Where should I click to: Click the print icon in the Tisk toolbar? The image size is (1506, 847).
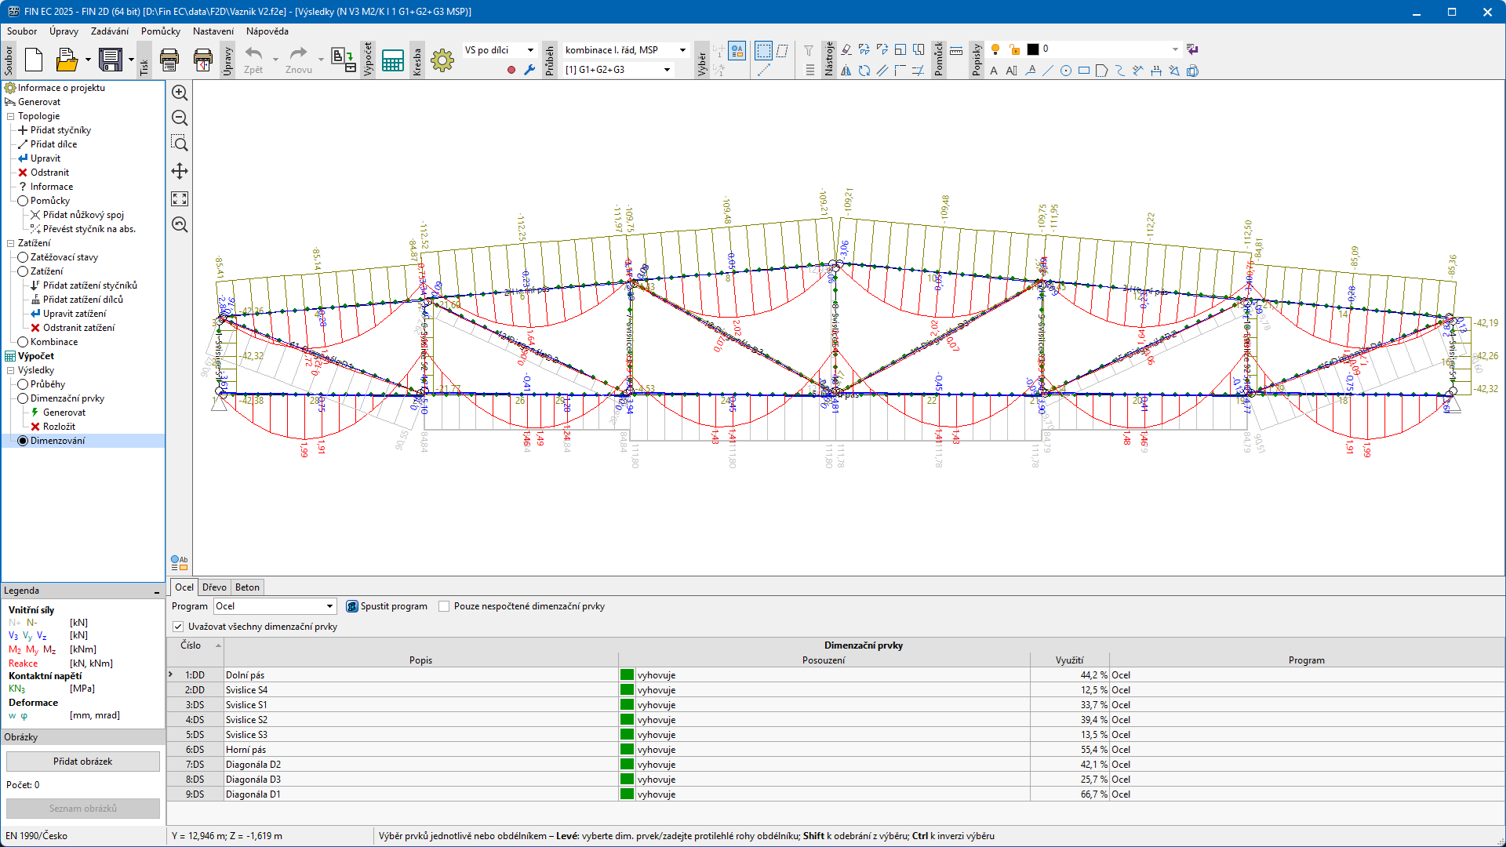(169, 60)
